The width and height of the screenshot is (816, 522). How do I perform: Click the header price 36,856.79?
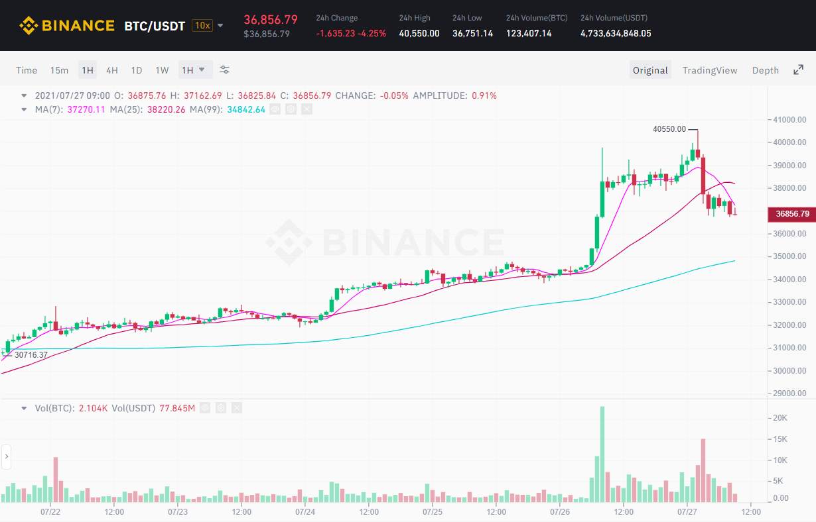pos(271,19)
